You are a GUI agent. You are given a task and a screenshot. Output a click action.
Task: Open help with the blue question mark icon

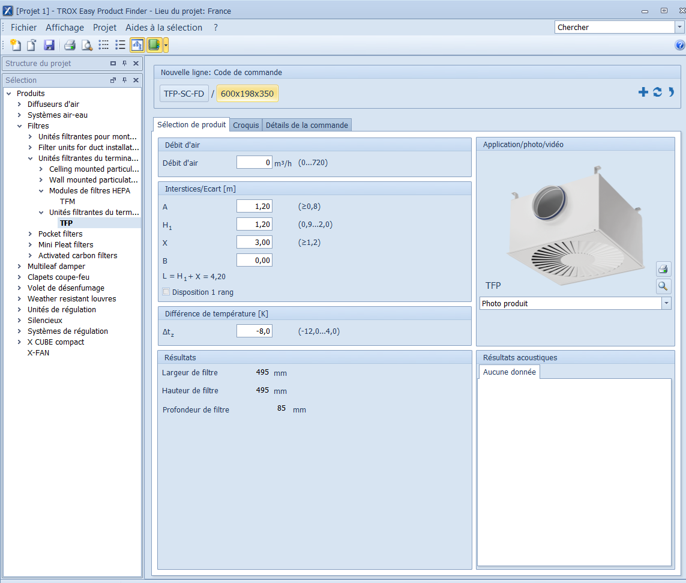click(679, 45)
